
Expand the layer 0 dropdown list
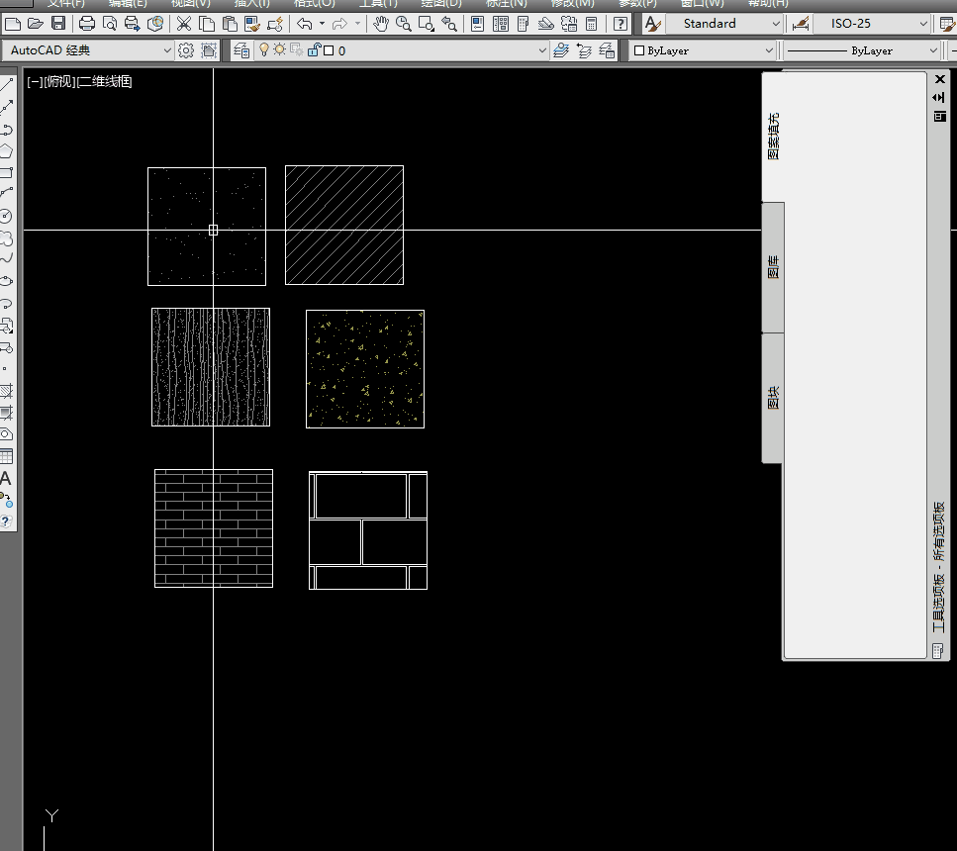pyautogui.click(x=542, y=50)
